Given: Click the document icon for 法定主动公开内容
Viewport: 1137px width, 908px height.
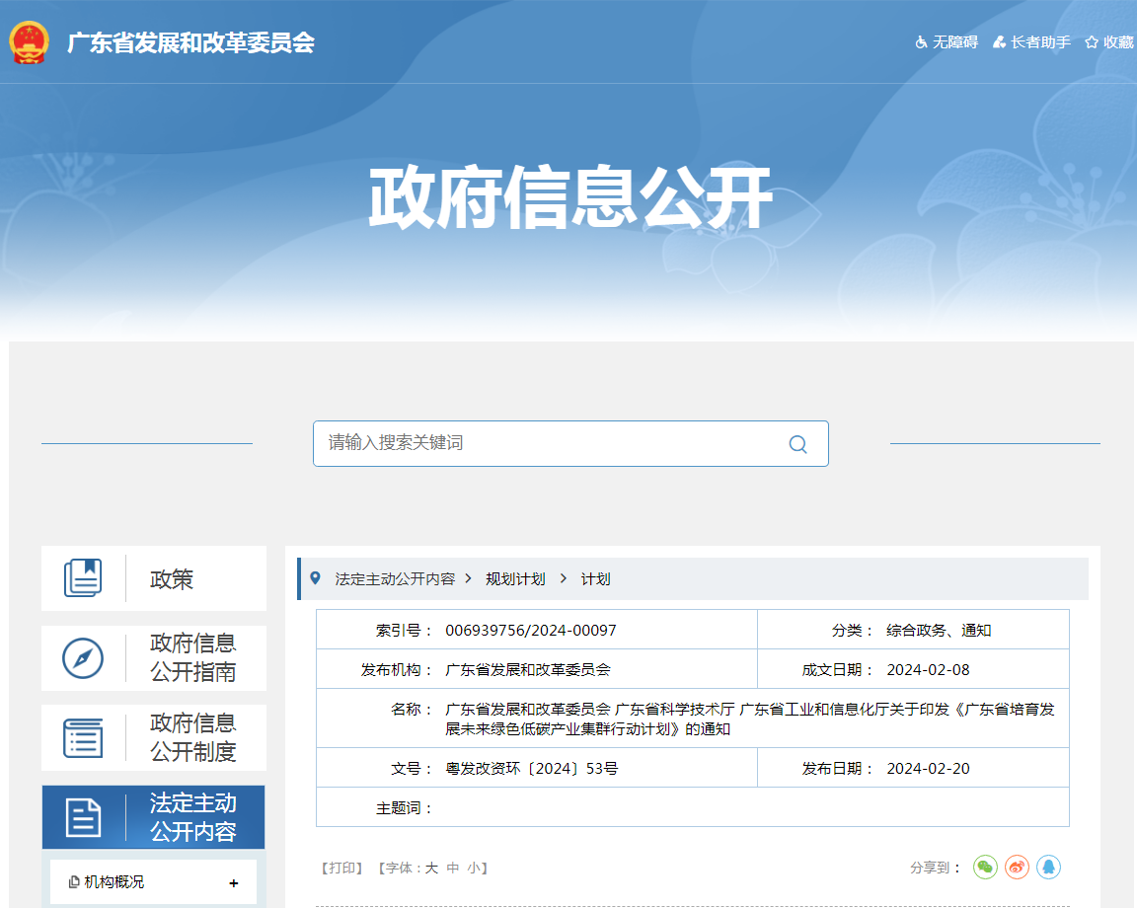Looking at the screenshot, I should tap(83, 817).
